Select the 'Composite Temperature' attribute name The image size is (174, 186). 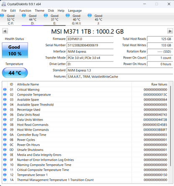click(x=34, y=95)
